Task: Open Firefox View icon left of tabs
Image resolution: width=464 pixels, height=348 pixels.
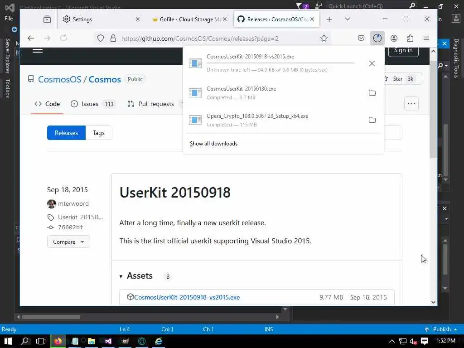Action: click(x=47, y=19)
